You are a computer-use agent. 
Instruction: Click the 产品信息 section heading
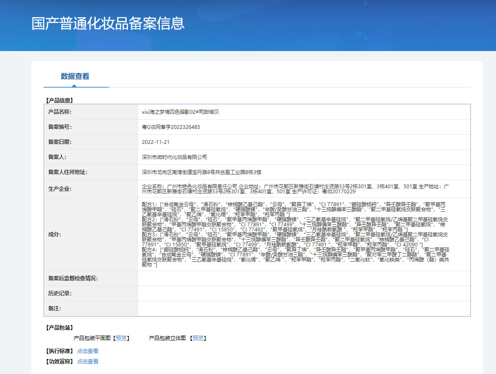click(59, 100)
